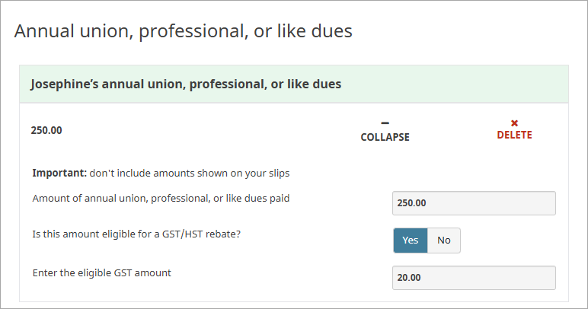The width and height of the screenshot is (588, 309).
Task: Click the 20.00 value in the GST field
Action: pyautogui.click(x=409, y=278)
